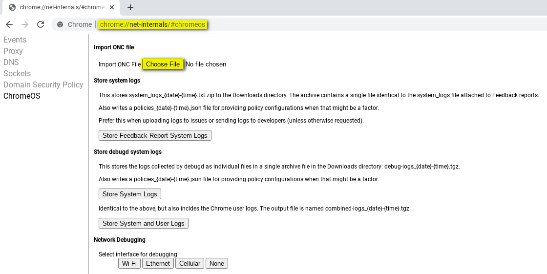Click the forward navigation arrow
This screenshot has width=547, height=274.
tap(25, 24)
